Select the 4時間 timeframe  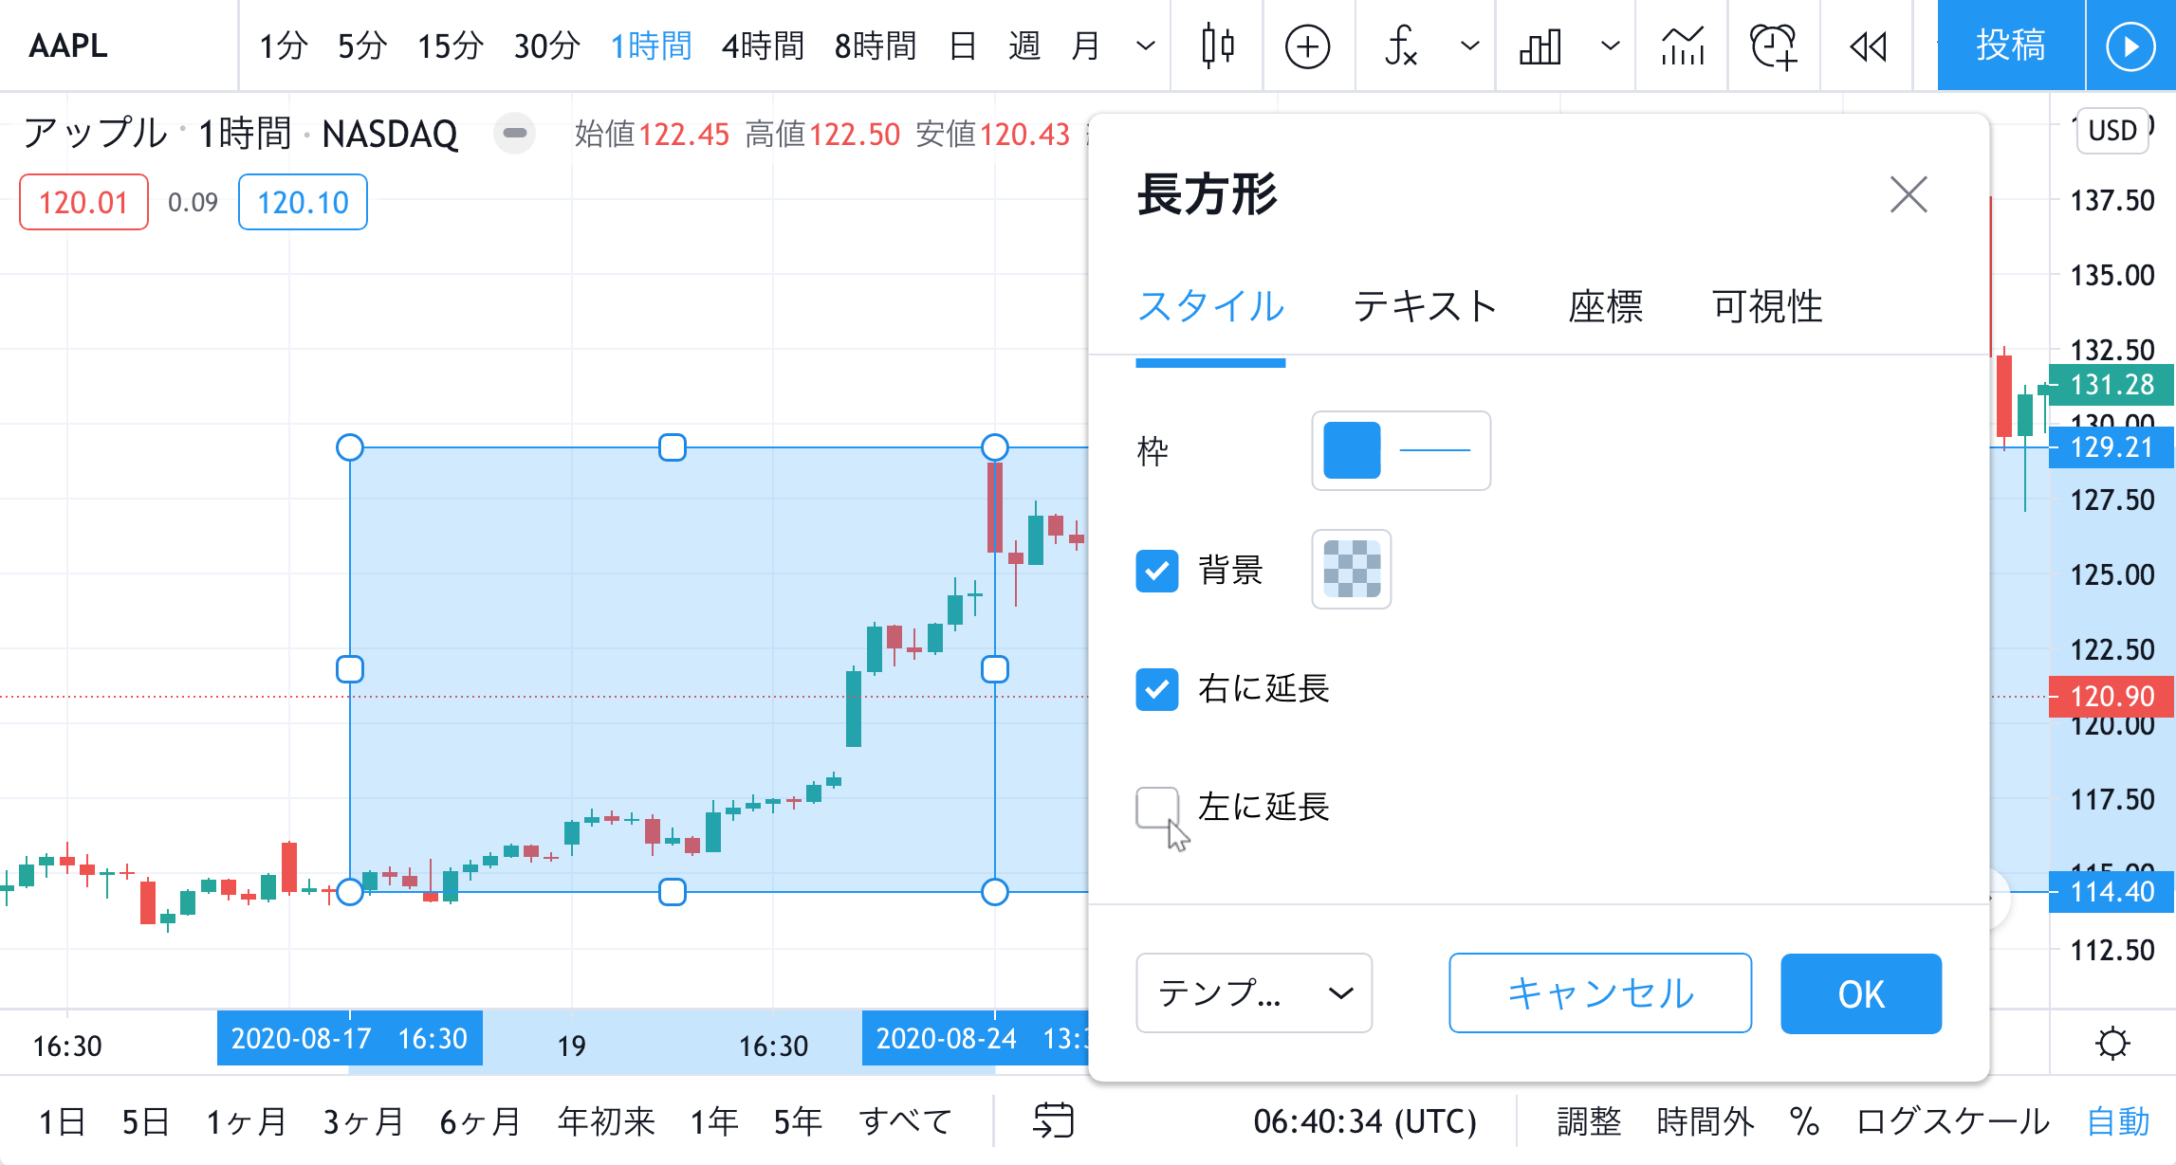762,46
